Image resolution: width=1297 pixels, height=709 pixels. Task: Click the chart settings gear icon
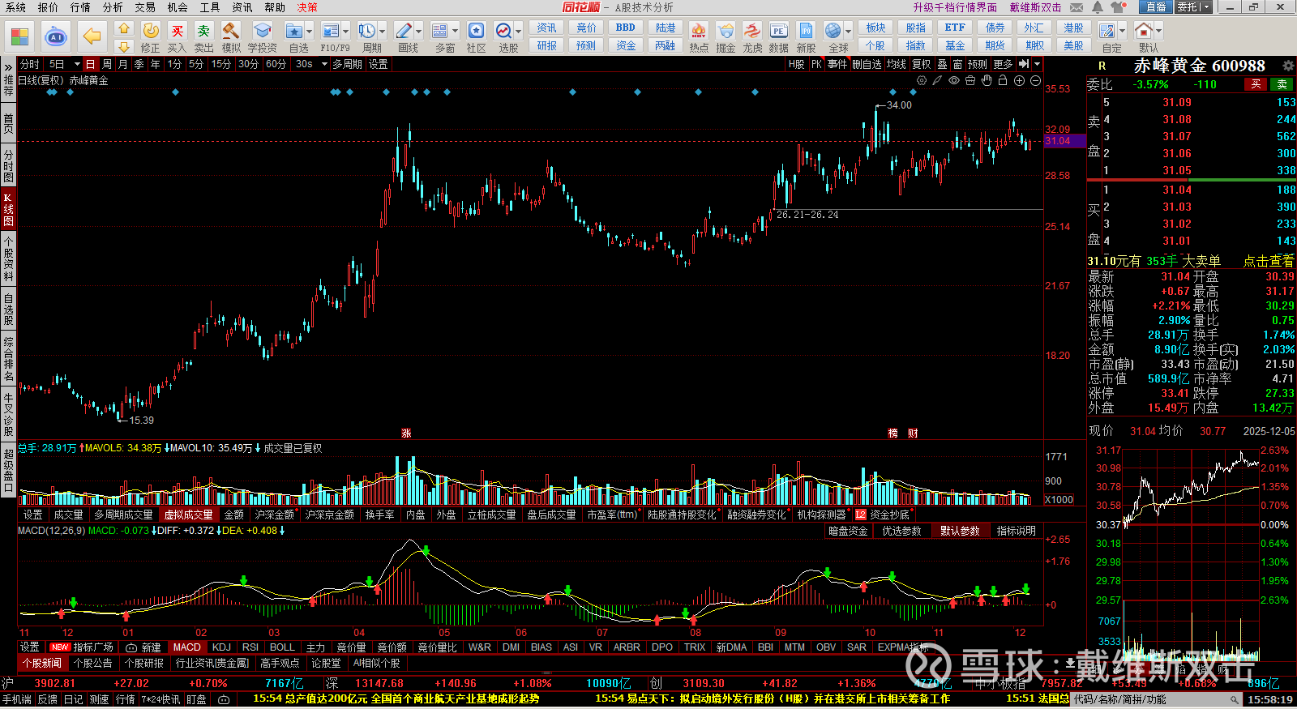pos(922,80)
